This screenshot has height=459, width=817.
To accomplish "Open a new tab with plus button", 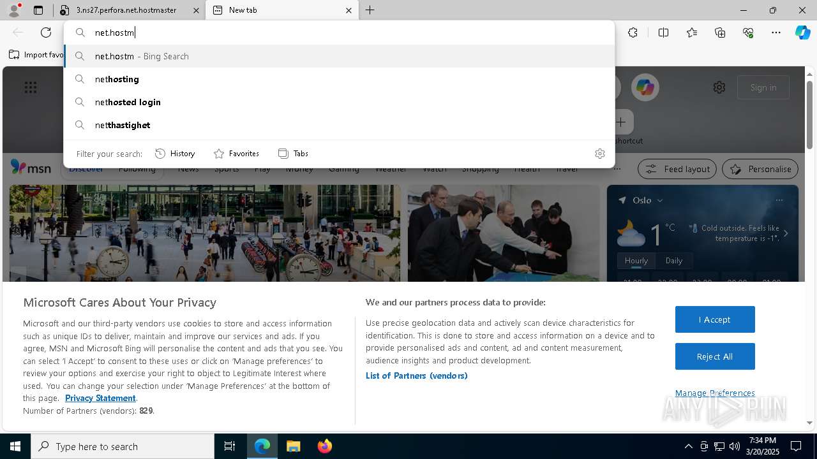I will [x=370, y=10].
